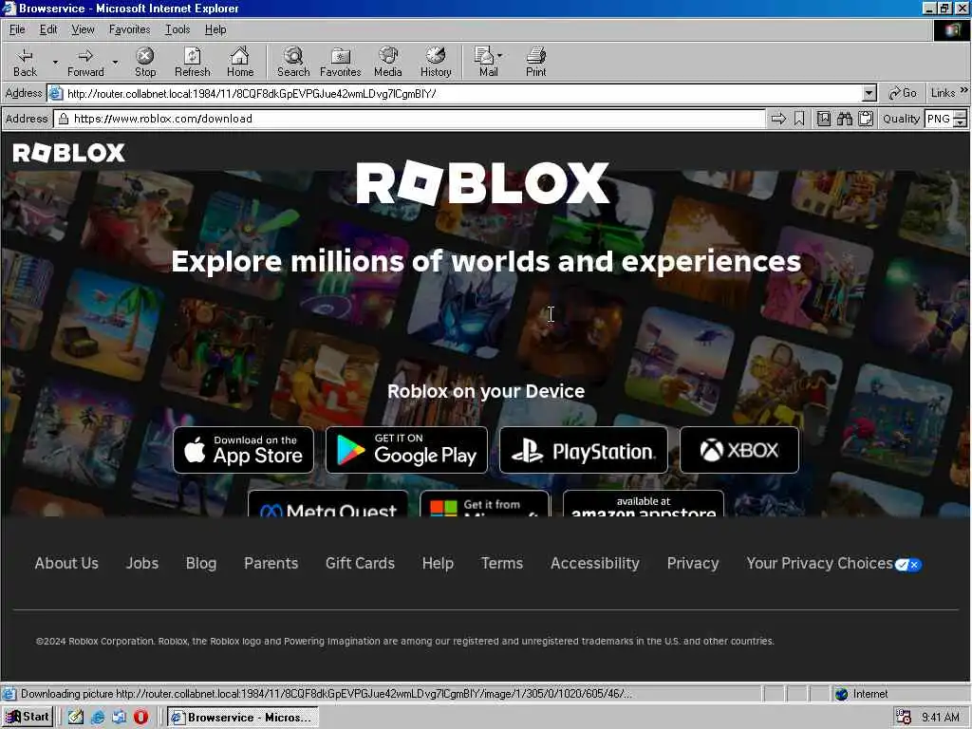Click the notepad quick launch icon
This screenshot has width=972, height=729.
(76, 717)
